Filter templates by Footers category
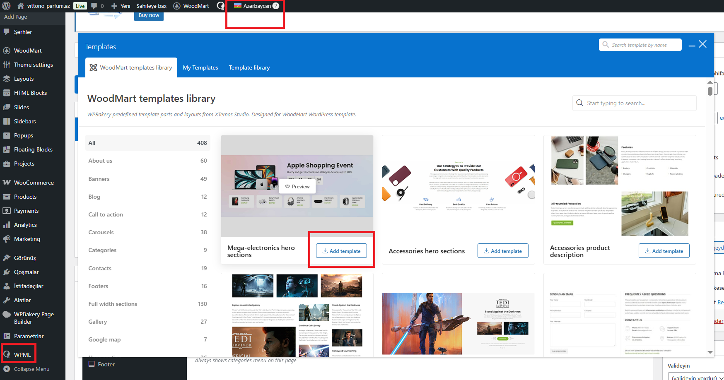The width and height of the screenshot is (724, 380). point(148,286)
